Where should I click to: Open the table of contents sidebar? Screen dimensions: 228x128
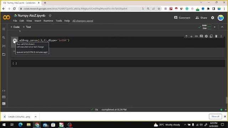coord(4,29)
